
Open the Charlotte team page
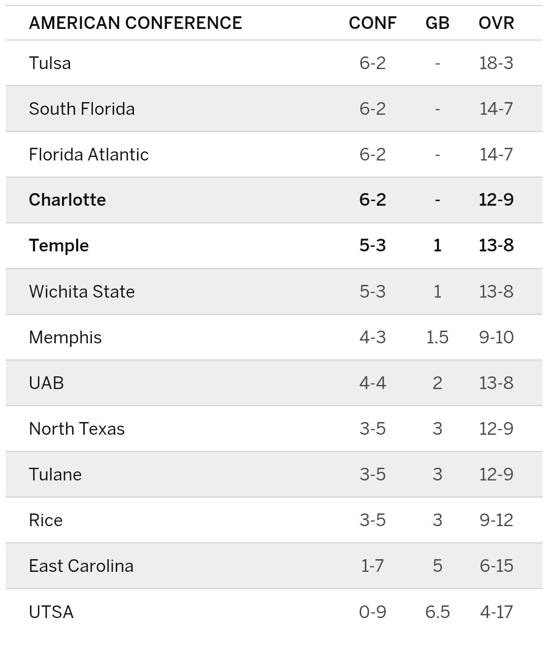[67, 200]
